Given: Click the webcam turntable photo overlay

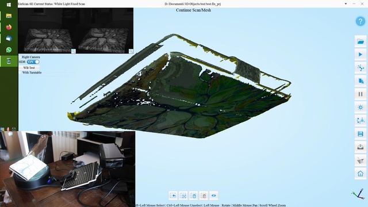Looking at the screenshot, I should pyautogui.click(x=68, y=169).
